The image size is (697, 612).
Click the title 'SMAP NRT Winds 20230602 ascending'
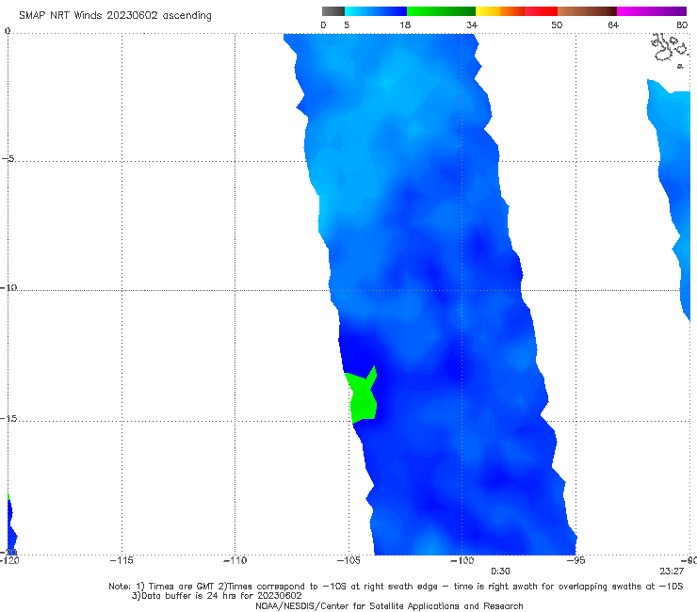115,16
